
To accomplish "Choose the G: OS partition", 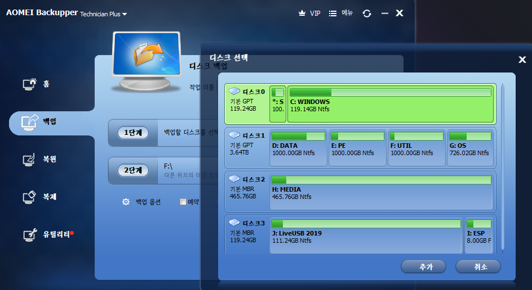I will [470, 148].
